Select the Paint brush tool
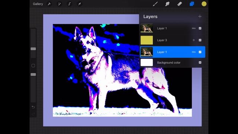238x134 pixels. tap(155, 4)
